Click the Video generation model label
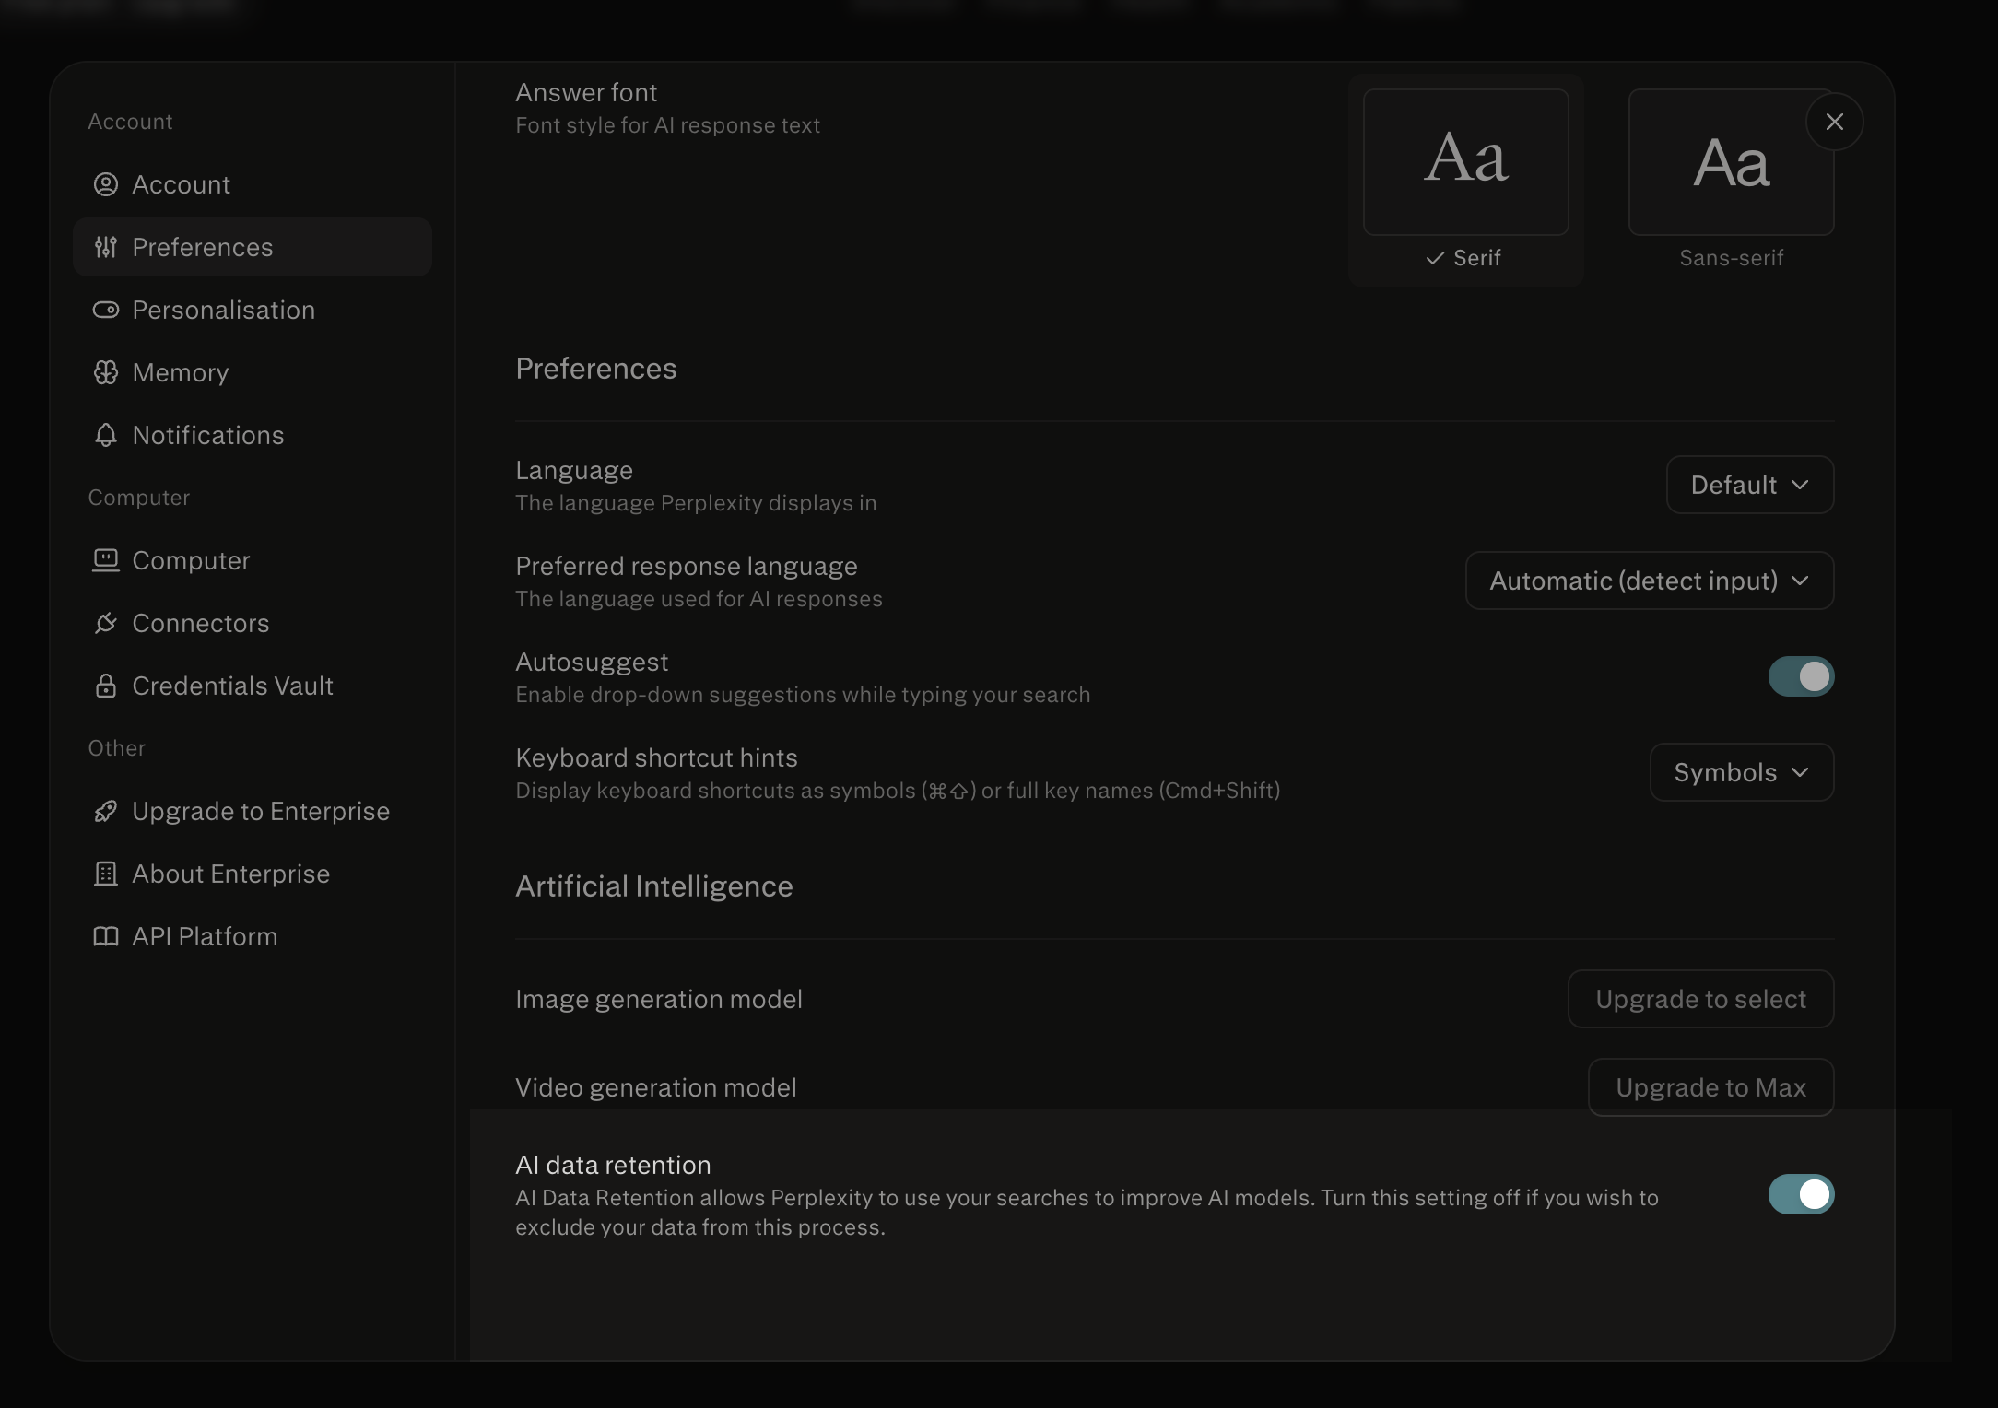This screenshot has height=1408, width=1998. click(656, 1087)
